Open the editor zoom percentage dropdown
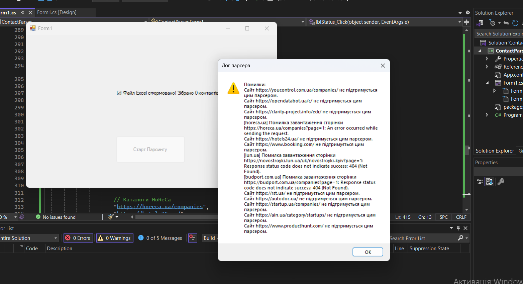 click(x=15, y=217)
